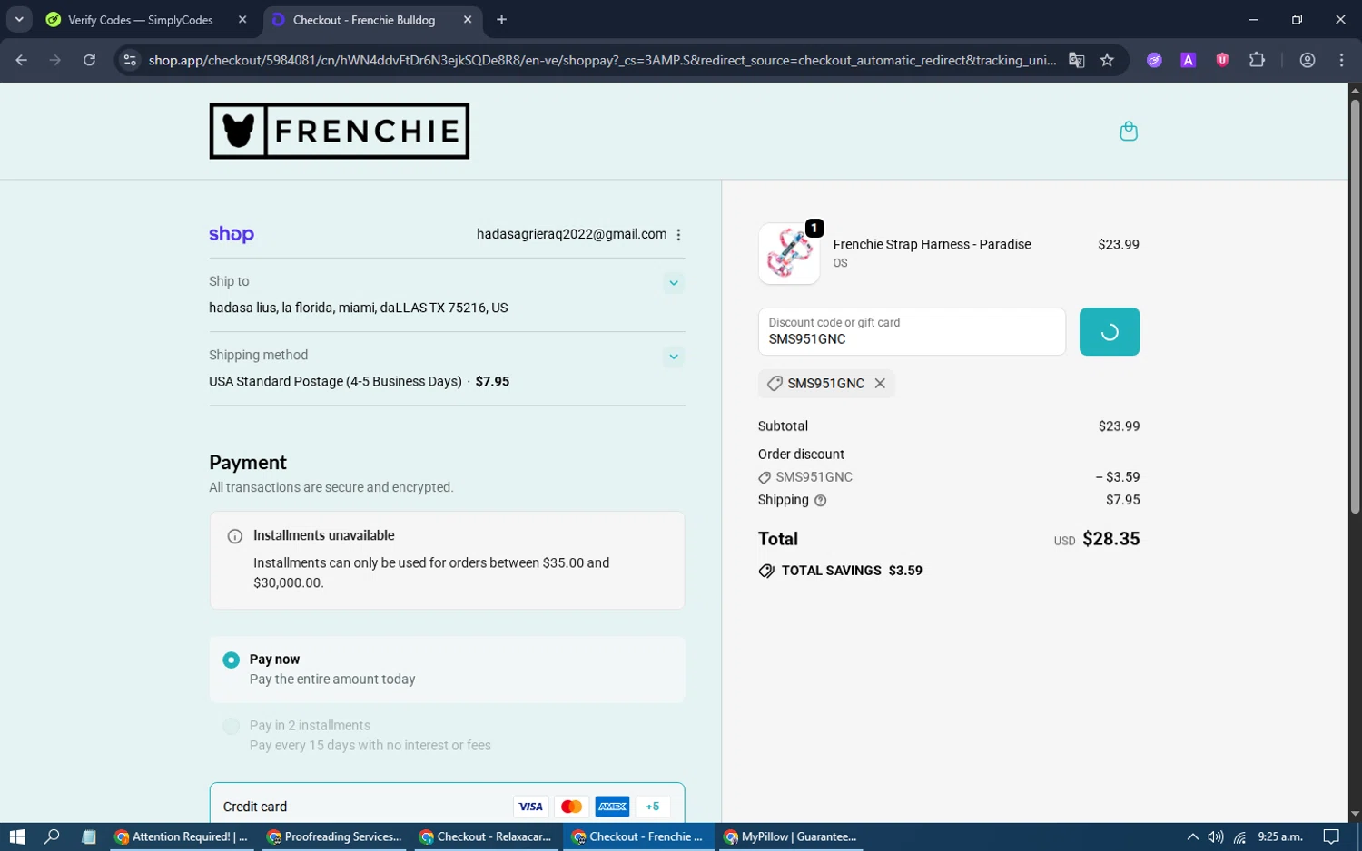Open the notepad app in taskbar

(88, 836)
